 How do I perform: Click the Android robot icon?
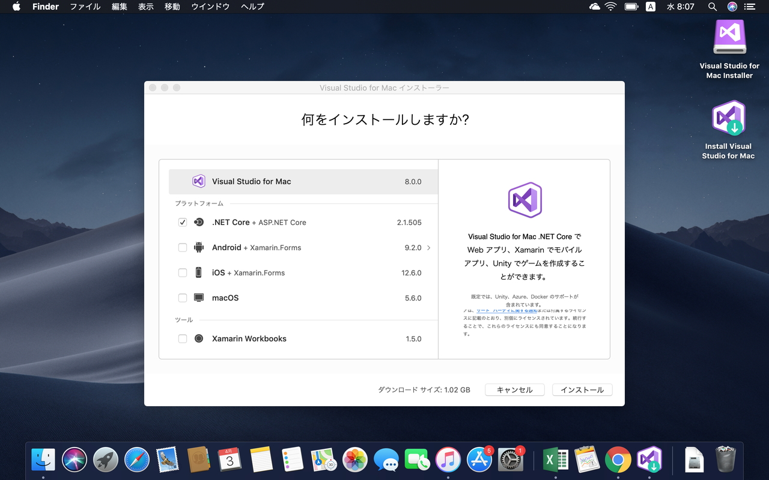[198, 247]
